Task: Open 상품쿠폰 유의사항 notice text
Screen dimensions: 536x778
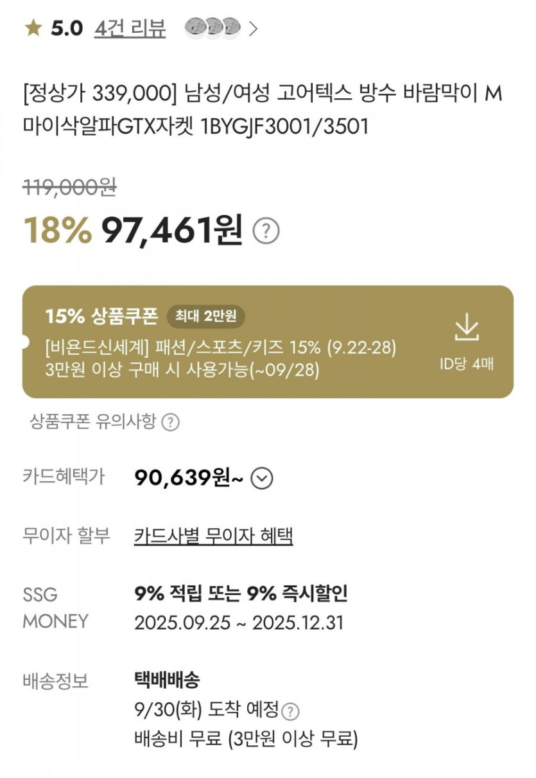Action: (x=92, y=421)
